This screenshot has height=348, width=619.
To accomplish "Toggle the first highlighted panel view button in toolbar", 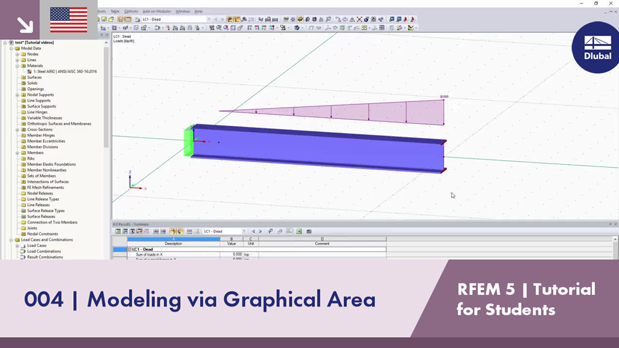I will coord(120,19).
